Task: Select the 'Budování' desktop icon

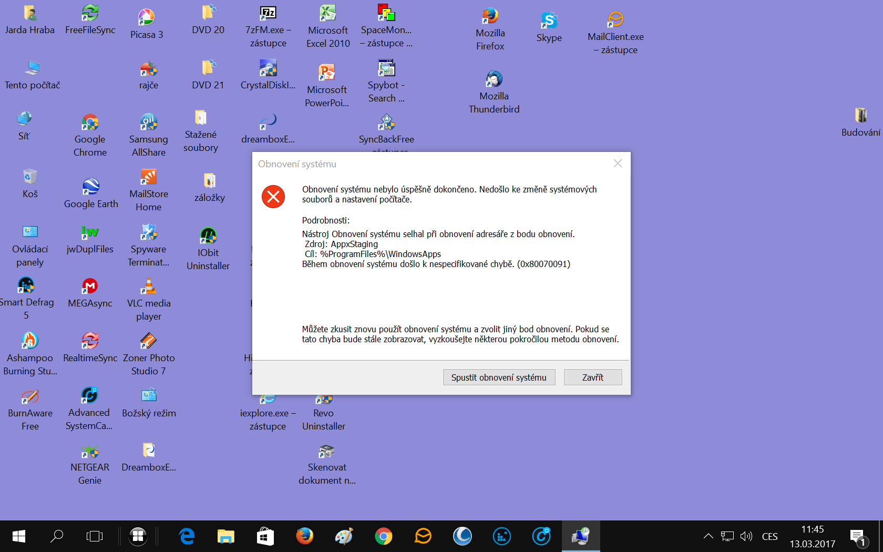Action: point(861,122)
